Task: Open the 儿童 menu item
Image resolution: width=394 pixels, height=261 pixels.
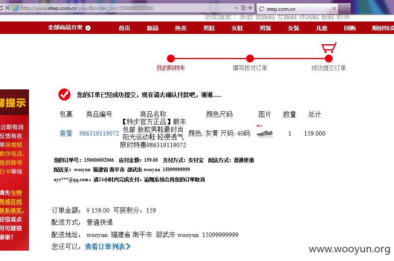Action: [x=321, y=28]
